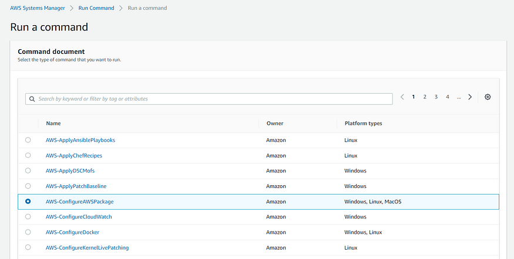The width and height of the screenshot is (514, 259).
Task: Go to next page arrow
Action: pyautogui.click(x=470, y=97)
